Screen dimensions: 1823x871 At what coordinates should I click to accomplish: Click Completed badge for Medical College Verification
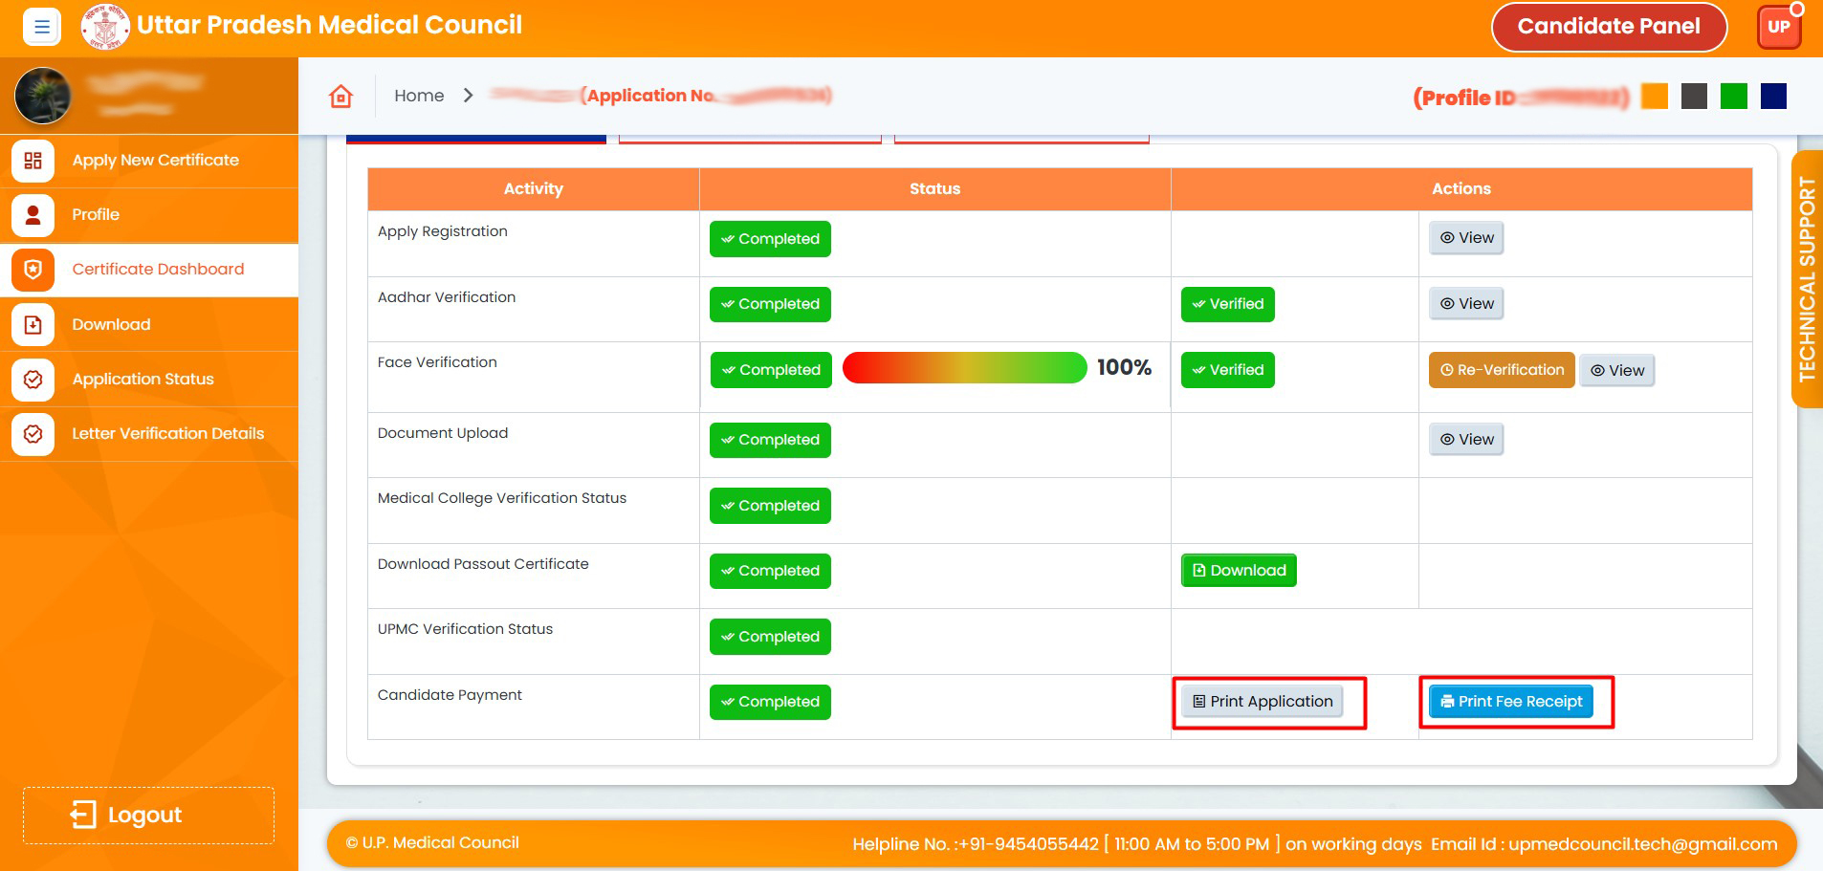(770, 506)
